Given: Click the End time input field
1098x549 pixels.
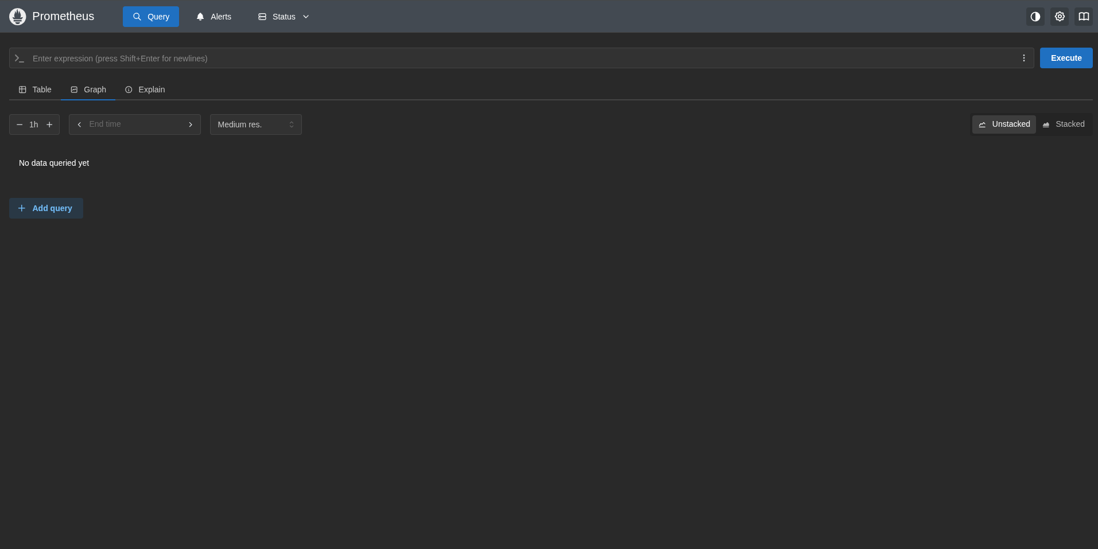Looking at the screenshot, I should pos(135,124).
